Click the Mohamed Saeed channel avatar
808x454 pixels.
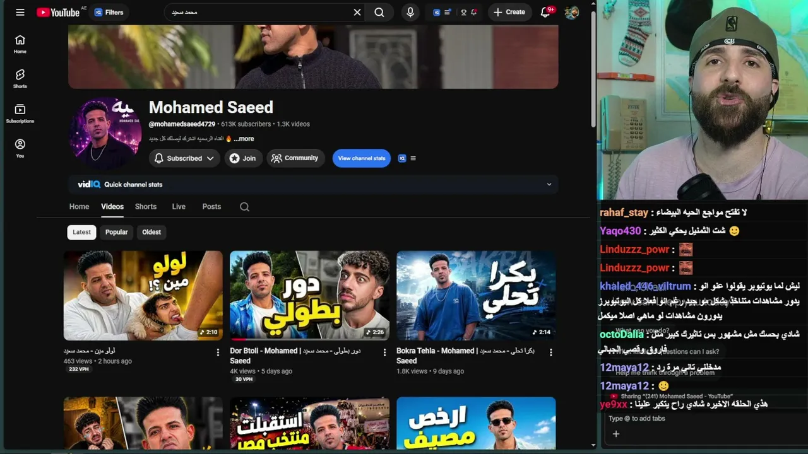pos(105,132)
